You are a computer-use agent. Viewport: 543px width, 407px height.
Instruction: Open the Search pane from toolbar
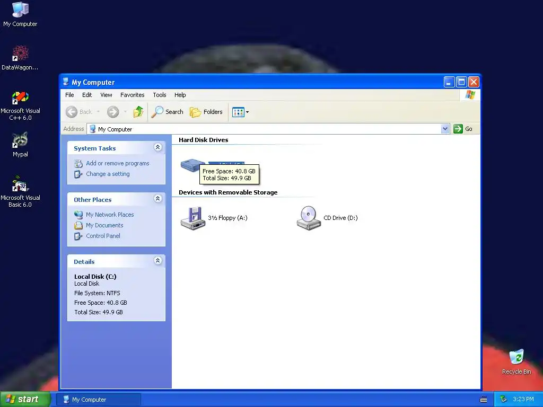click(168, 112)
